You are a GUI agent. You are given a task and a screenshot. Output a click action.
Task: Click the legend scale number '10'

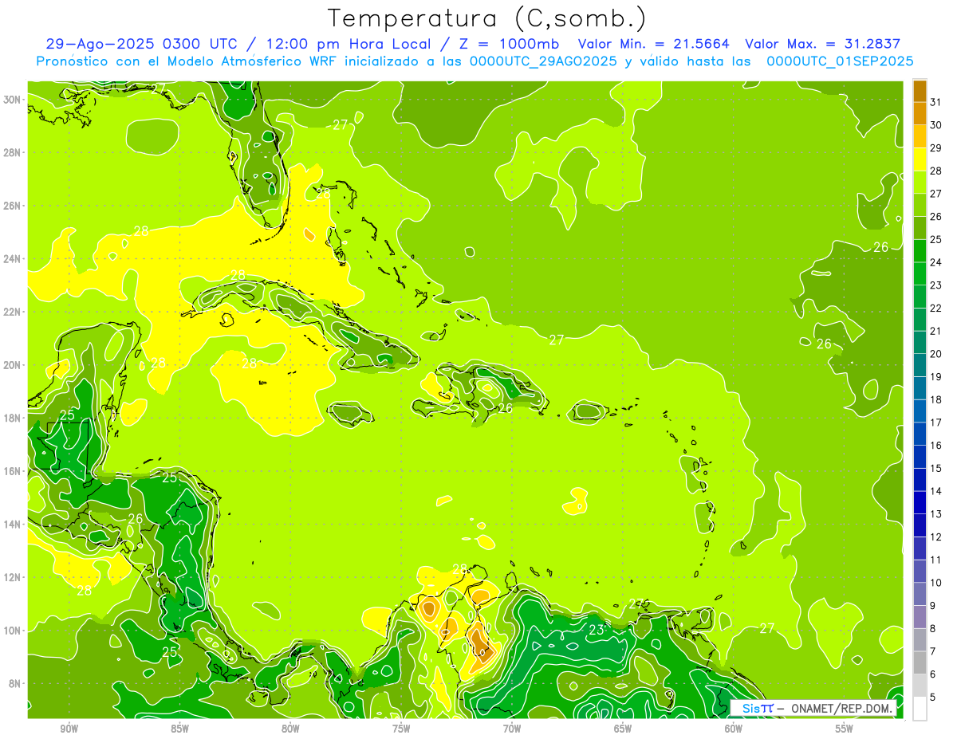(x=936, y=583)
